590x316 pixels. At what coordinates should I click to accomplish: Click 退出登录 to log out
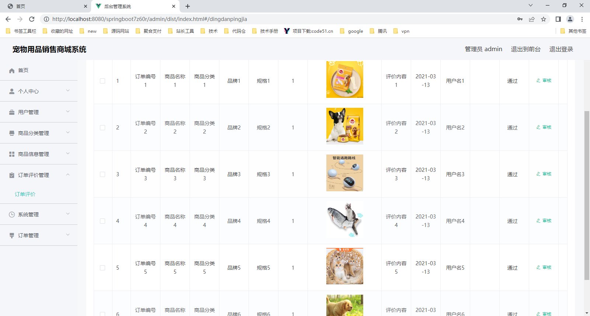point(561,49)
